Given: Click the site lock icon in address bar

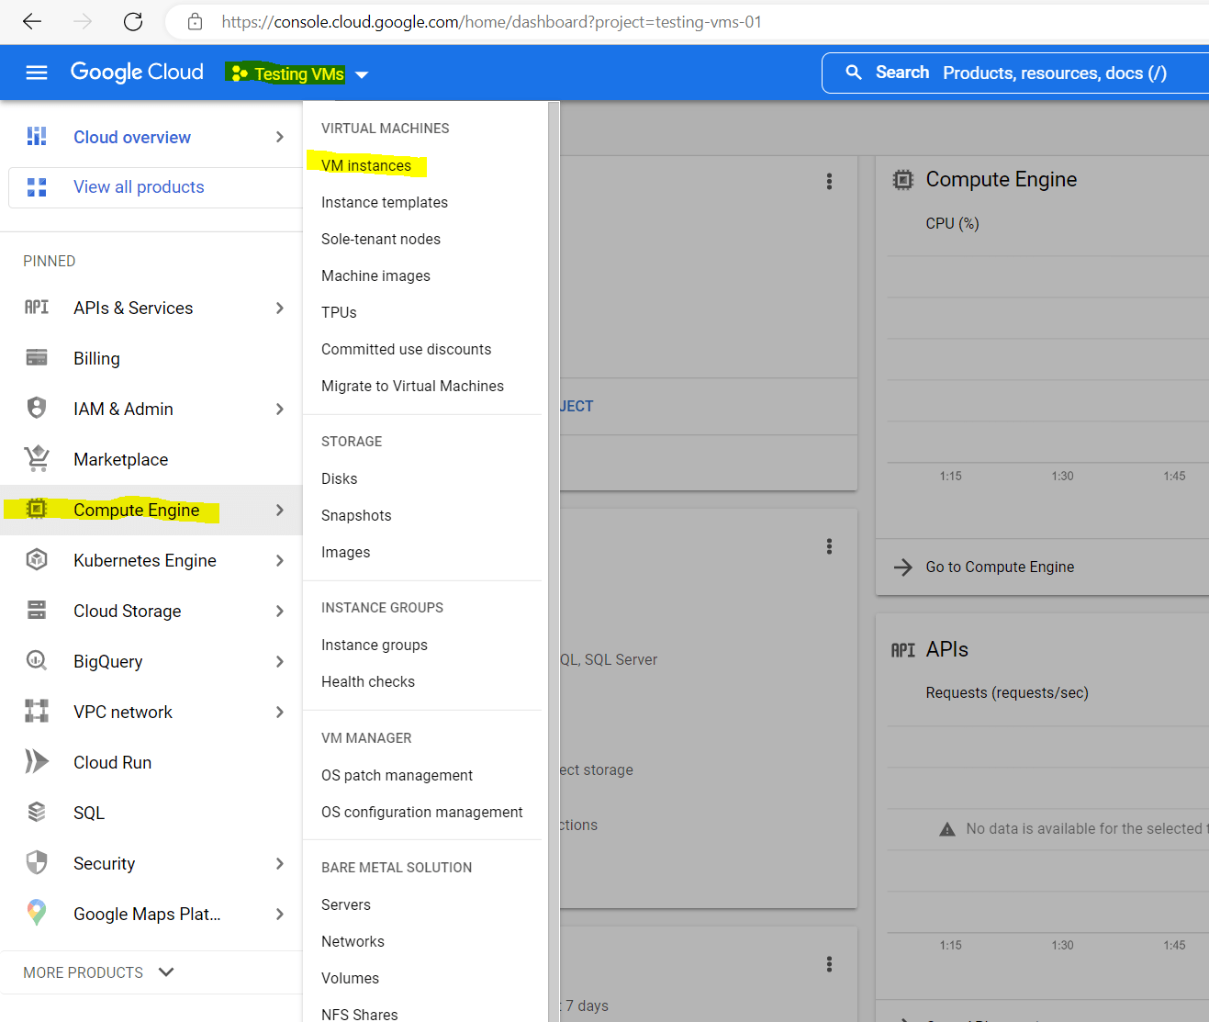Looking at the screenshot, I should pyautogui.click(x=195, y=21).
